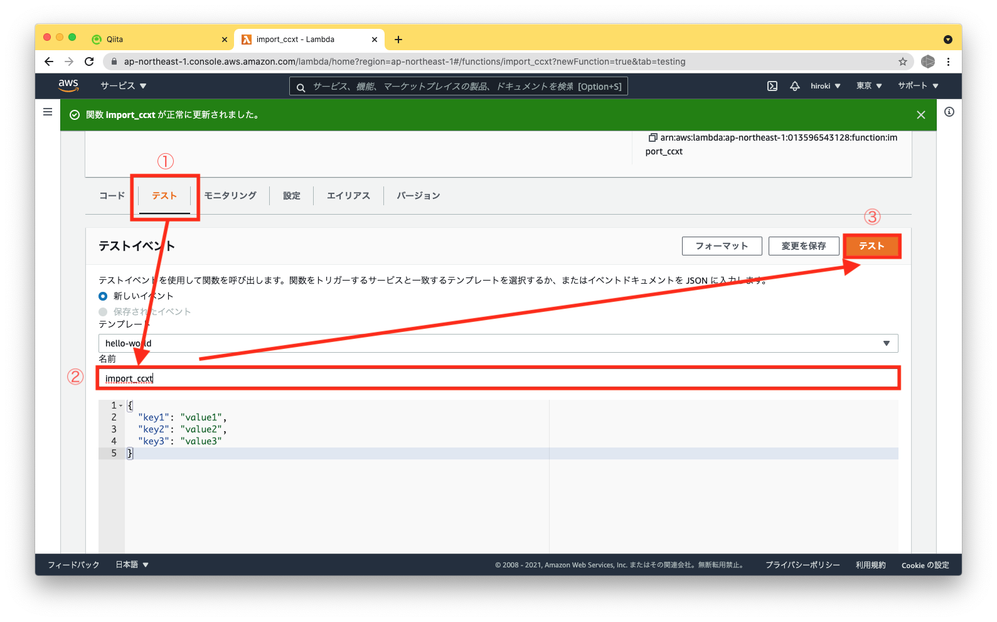
Task: Click the "value3" text in editor
Action: tap(201, 441)
